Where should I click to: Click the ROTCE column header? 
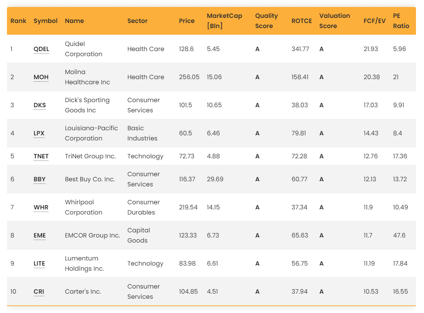tap(302, 21)
